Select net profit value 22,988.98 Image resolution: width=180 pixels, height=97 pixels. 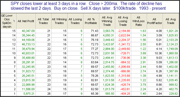tap(28, 85)
